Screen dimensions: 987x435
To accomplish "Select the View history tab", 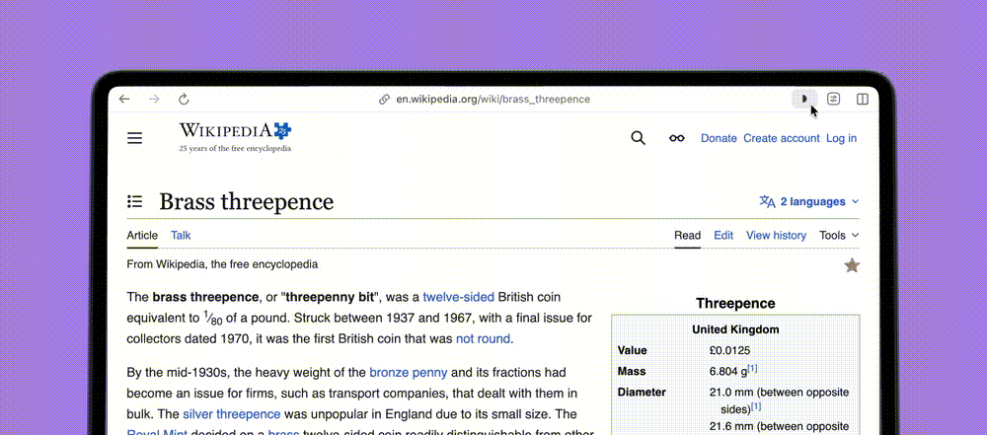I will [776, 235].
